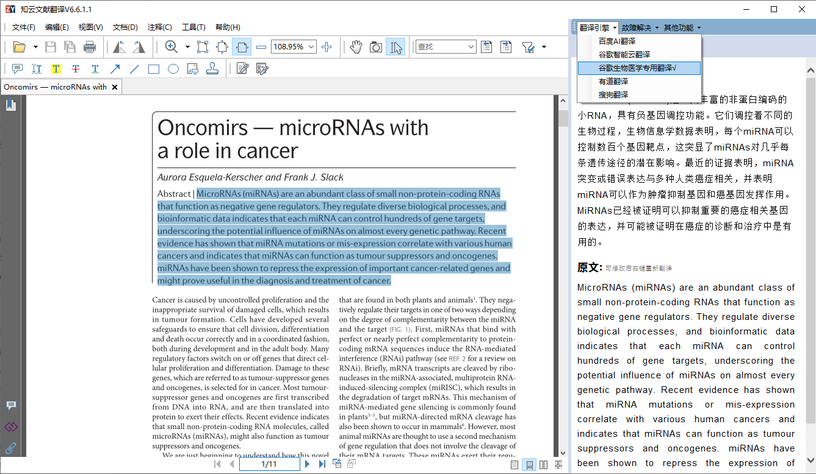Expand the zoom tool dropdown arrow
816x474 pixels.
coord(187,47)
